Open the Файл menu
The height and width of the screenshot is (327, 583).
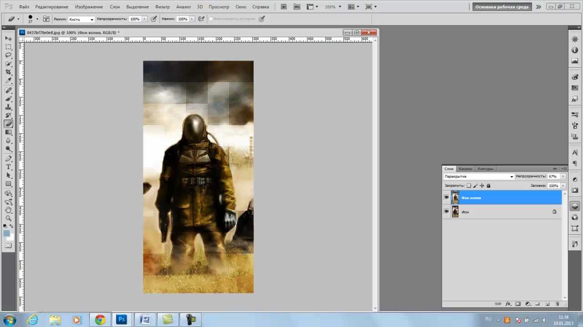tap(24, 7)
